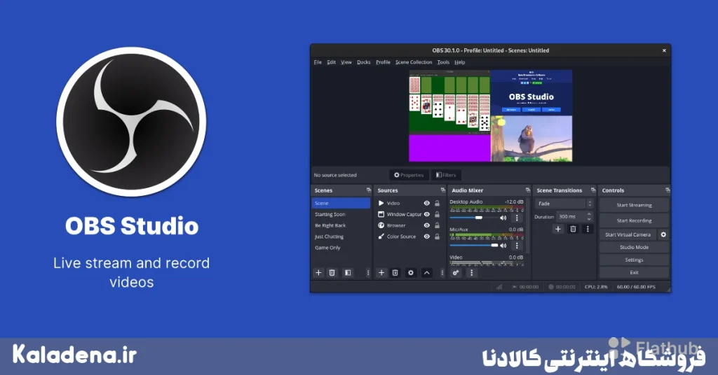Remove source via Sources trash icon
718x375 pixels.
395,273
